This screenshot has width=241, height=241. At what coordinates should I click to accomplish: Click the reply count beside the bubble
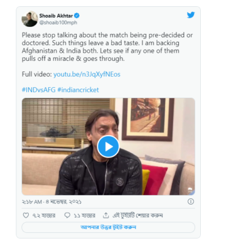(85, 215)
